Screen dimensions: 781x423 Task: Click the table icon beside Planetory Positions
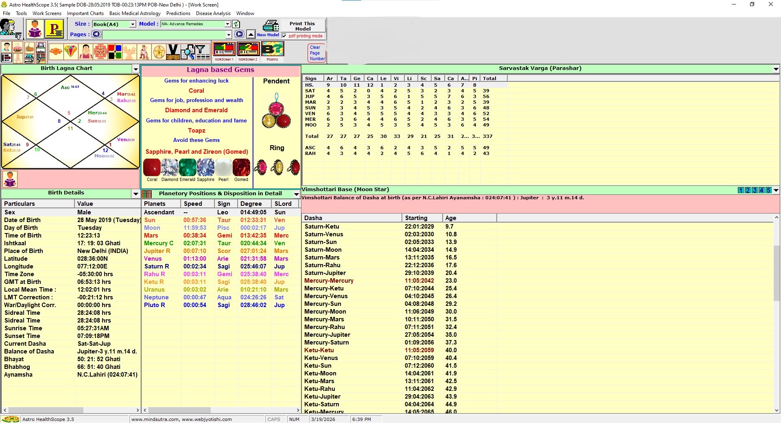tap(147, 194)
